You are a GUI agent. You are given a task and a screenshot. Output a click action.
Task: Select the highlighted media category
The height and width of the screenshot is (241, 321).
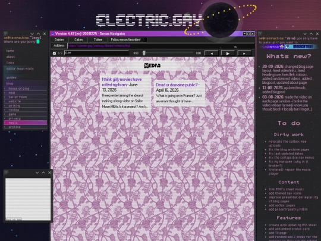tap(26, 123)
